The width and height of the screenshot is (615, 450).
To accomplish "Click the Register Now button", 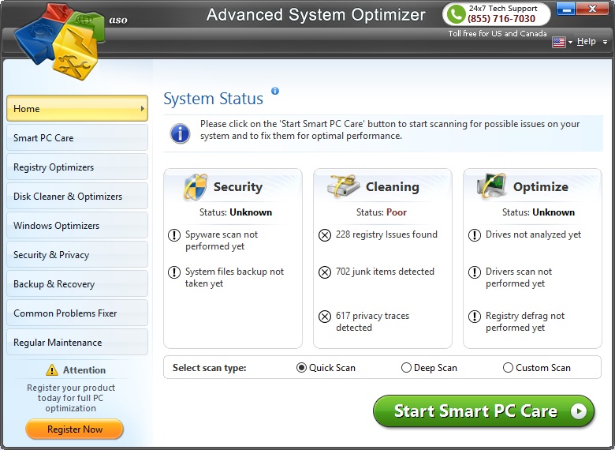I will [x=75, y=429].
